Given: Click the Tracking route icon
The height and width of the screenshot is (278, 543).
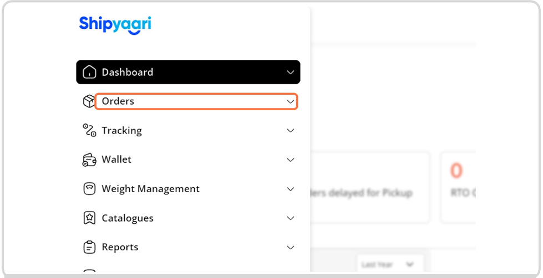Looking at the screenshot, I should 89,130.
